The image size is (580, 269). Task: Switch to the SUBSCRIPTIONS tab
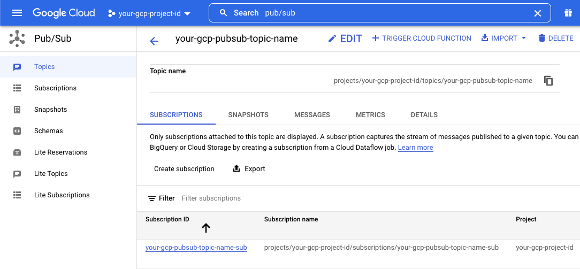click(x=176, y=115)
